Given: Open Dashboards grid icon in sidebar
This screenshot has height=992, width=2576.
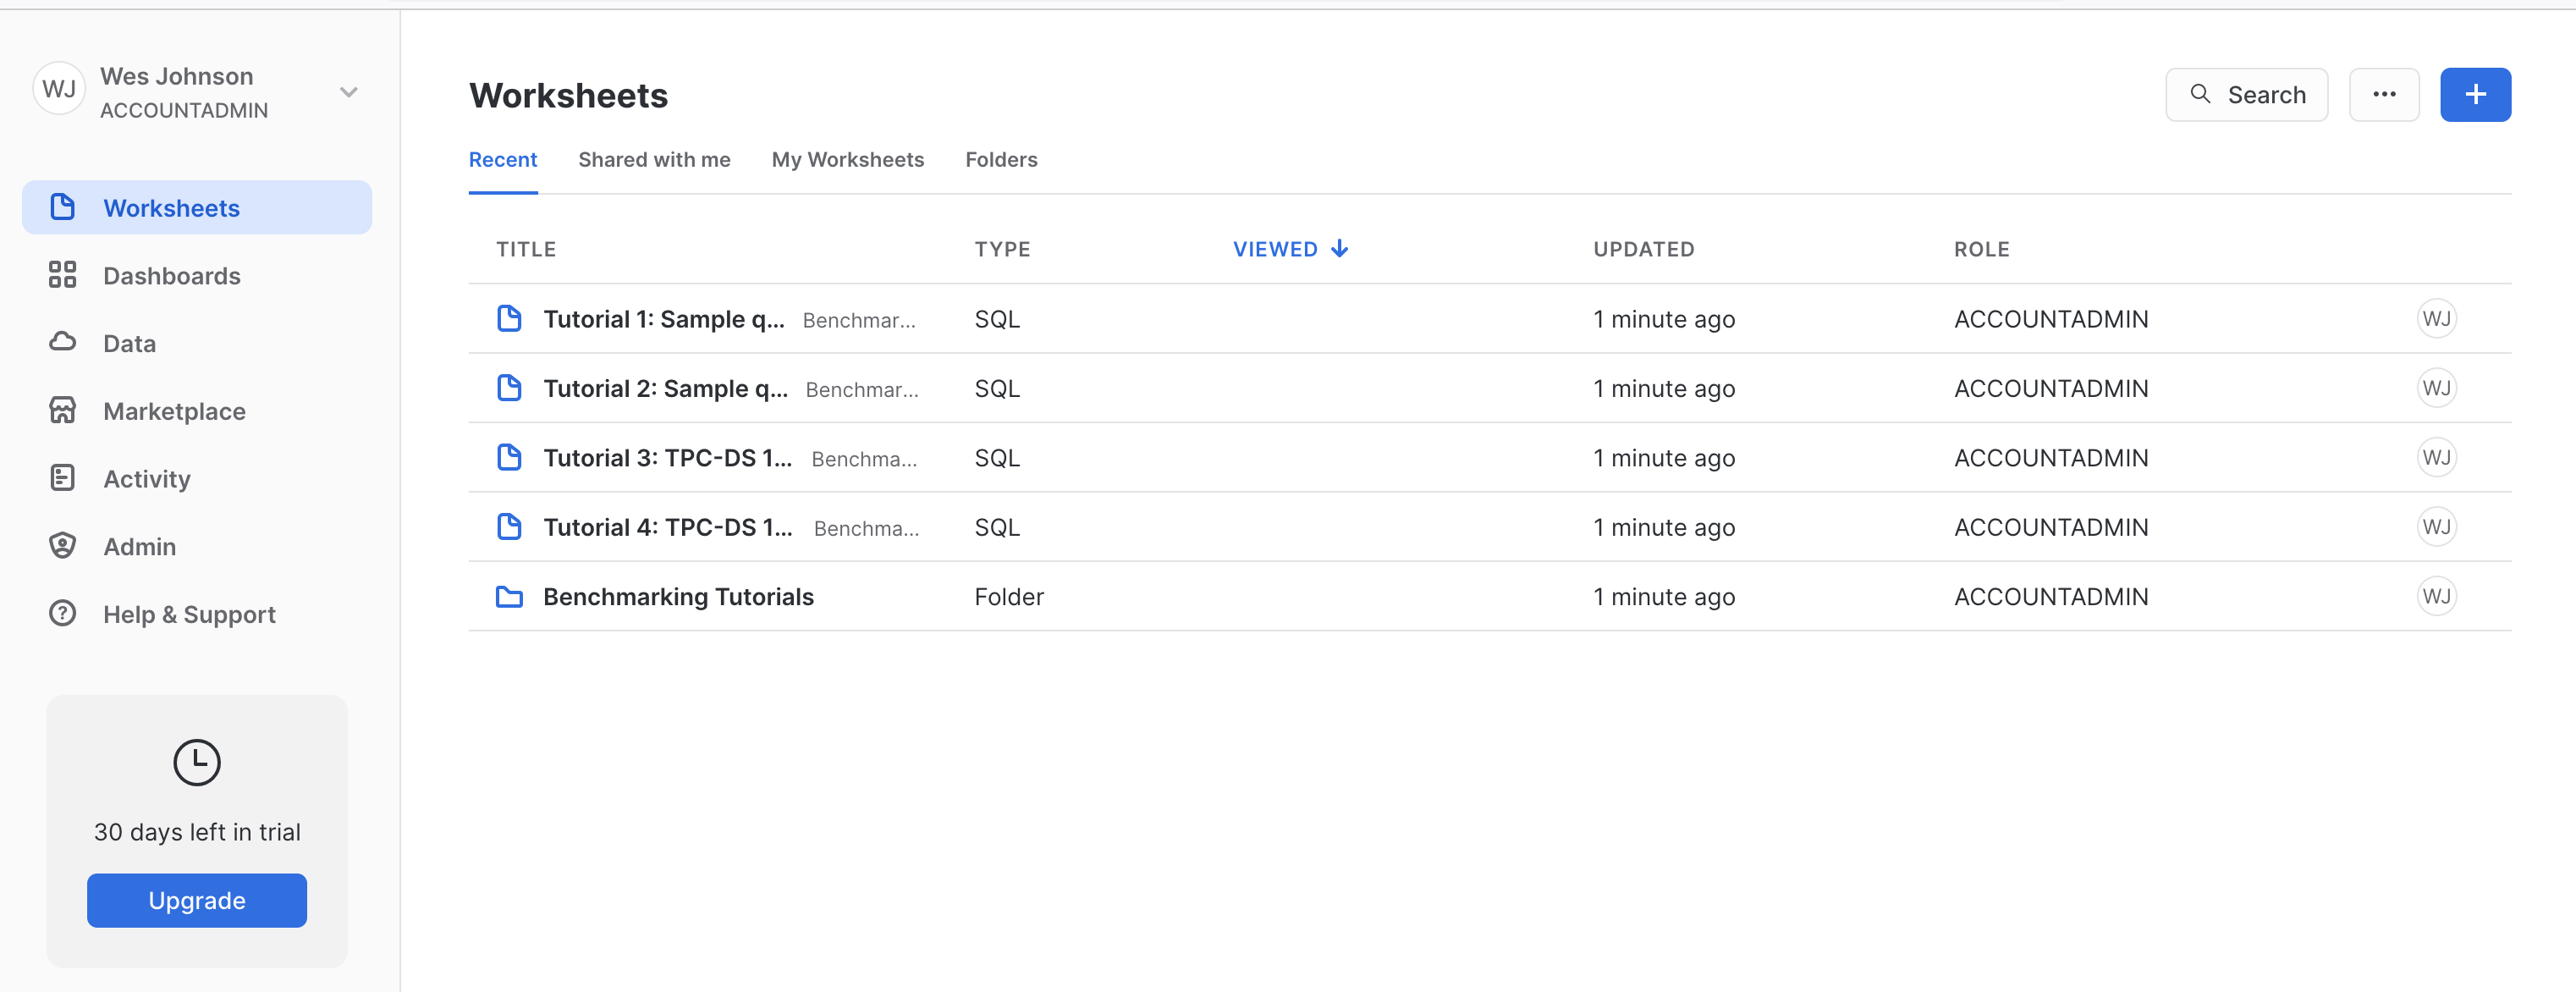Looking at the screenshot, I should 62,275.
